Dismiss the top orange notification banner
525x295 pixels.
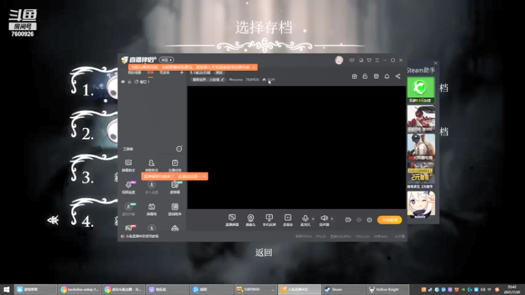pos(254,68)
